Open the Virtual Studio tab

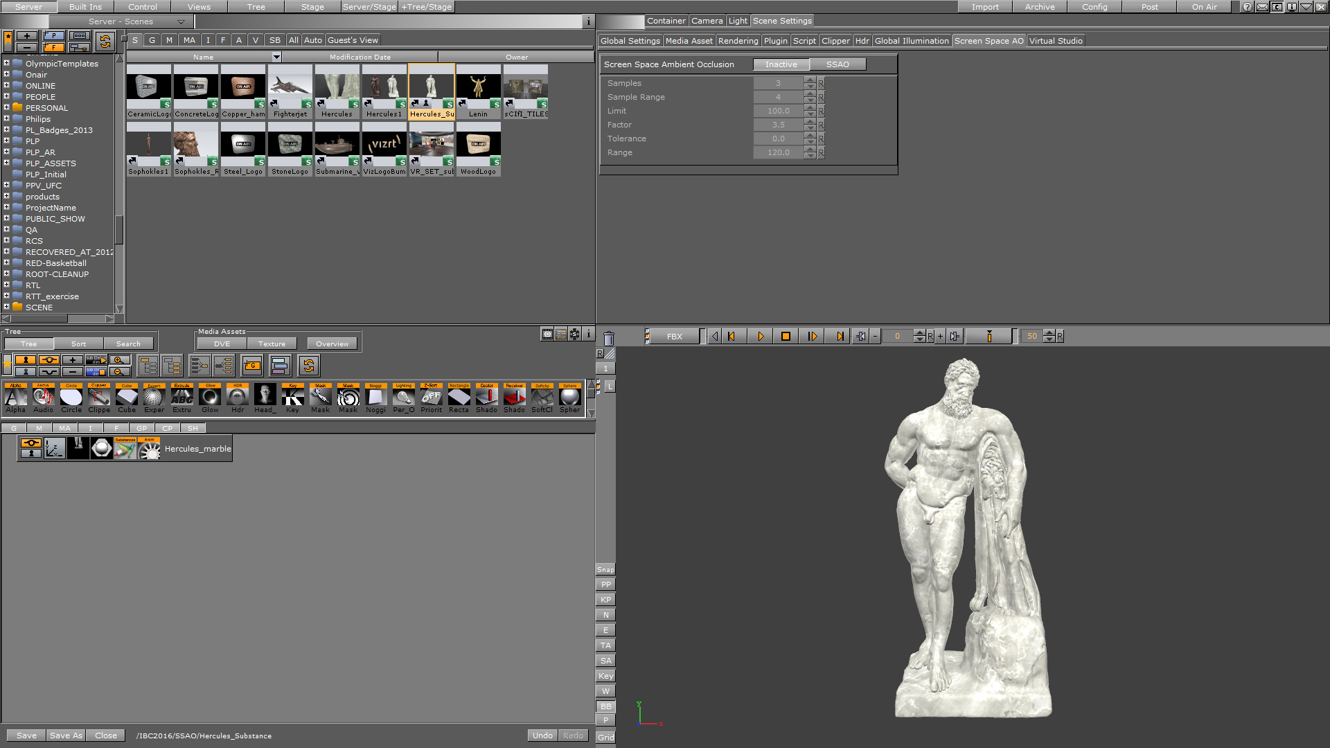1055,41
